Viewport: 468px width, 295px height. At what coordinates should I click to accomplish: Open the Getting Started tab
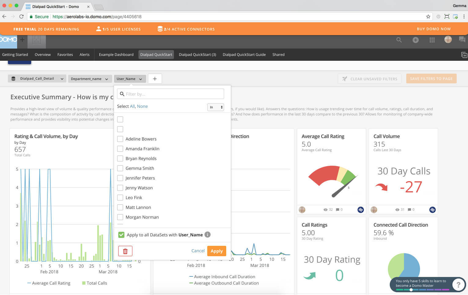click(x=15, y=55)
